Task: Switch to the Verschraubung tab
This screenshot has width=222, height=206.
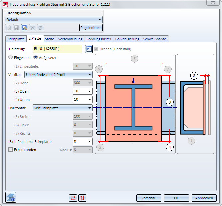Action: coord(70,39)
